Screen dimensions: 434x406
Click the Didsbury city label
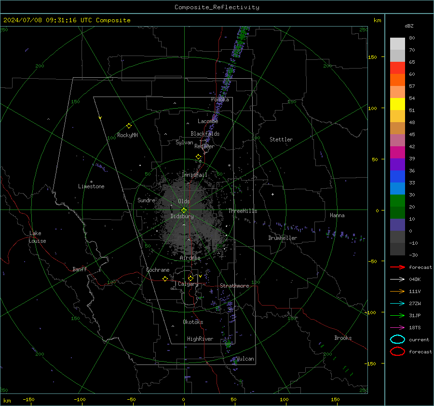click(182, 216)
